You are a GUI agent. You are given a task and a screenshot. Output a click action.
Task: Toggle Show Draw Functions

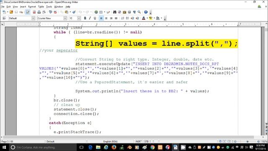[x=108, y=12]
